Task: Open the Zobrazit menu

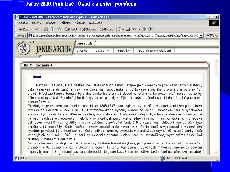Action: [50, 23]
